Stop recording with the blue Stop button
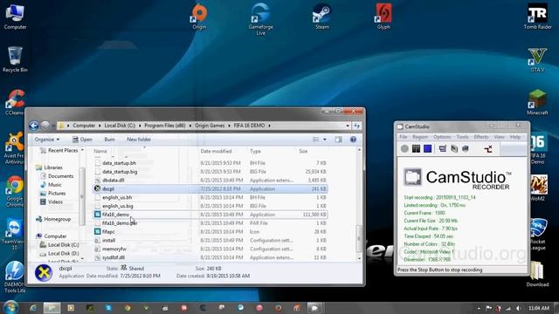Screen dimensions: 559x314 428,149
